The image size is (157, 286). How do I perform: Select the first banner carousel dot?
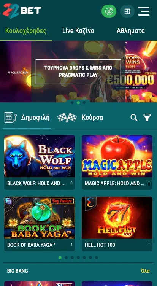72,103
